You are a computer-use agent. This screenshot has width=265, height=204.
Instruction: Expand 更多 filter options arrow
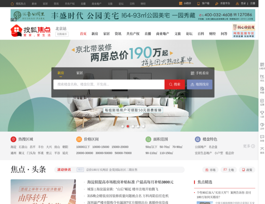pos(253,146)
